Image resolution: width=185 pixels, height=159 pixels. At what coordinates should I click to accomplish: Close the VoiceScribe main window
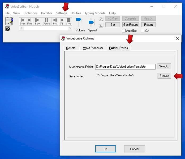pyautogui.click(x=176, y=6)
